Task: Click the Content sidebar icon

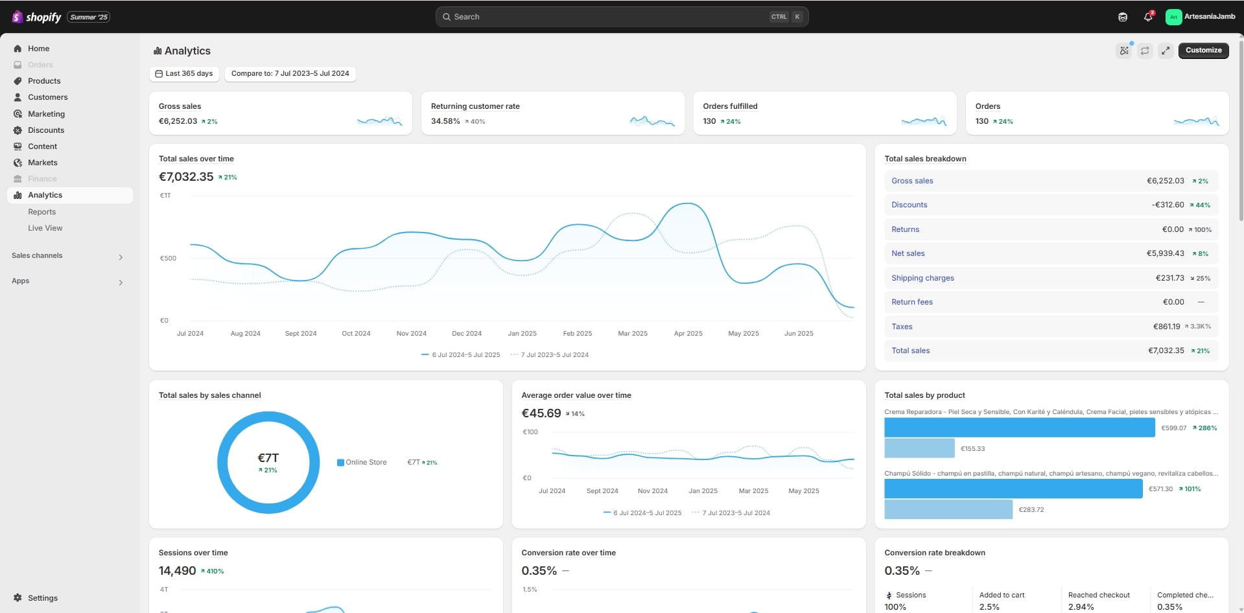Action: coord(18,146)
